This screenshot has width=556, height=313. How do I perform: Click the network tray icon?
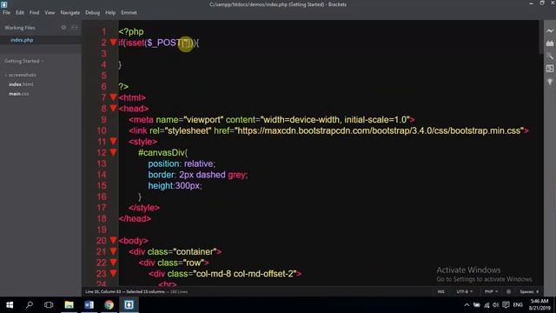click(x=486, y=305)
